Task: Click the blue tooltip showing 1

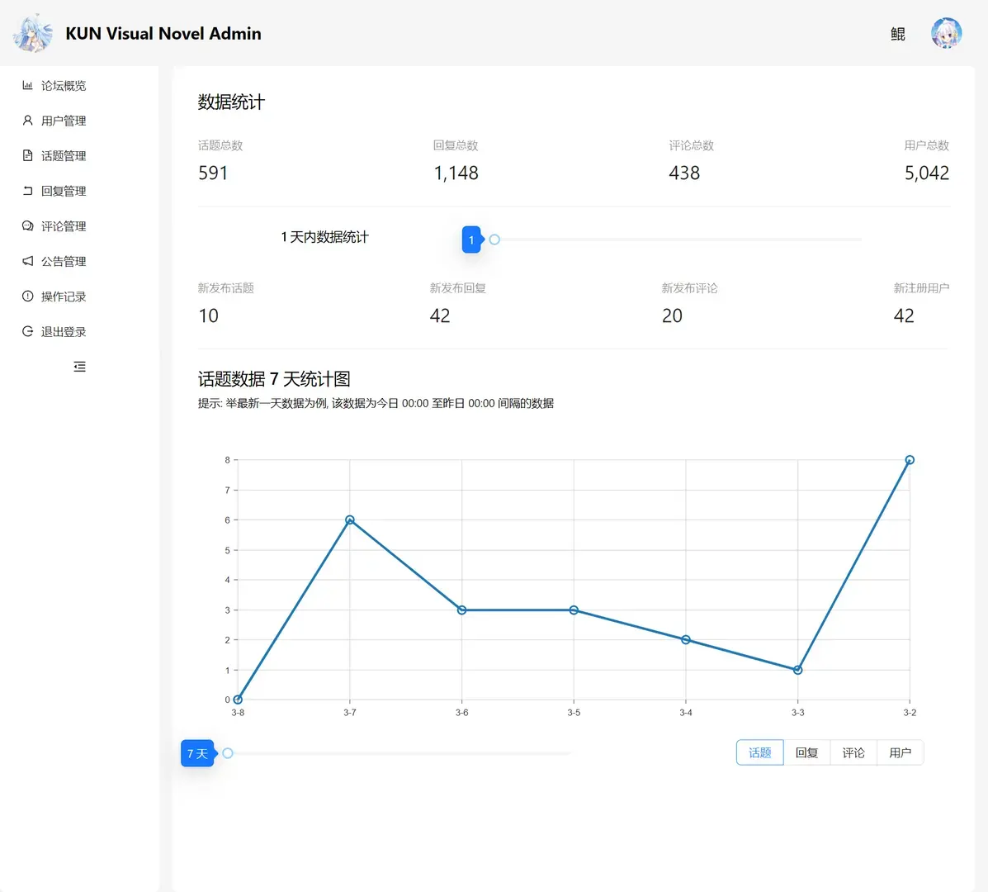Action: (471, 240)
